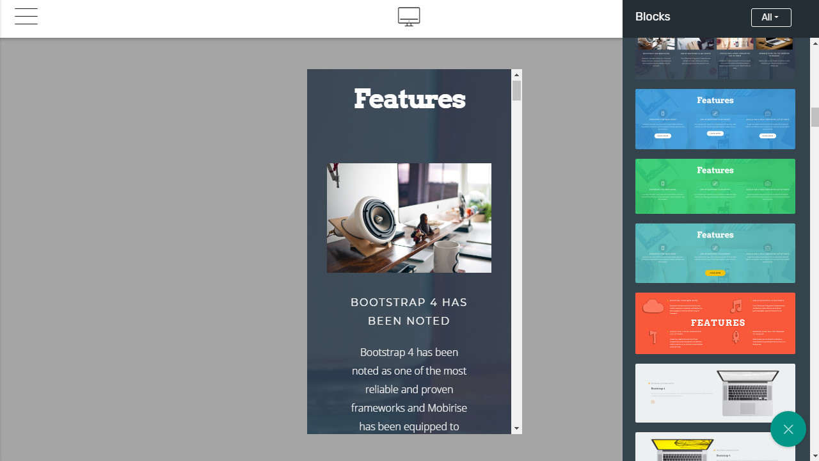The image size is (819, 461).
Task: Open the hamburger main menu
Action: pos(26,16)
